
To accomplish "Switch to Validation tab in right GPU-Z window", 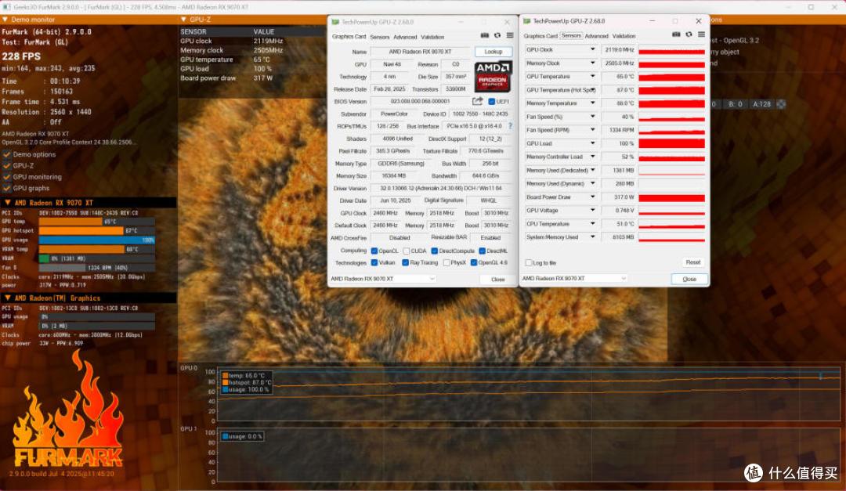I will click(x=624, y=36).
